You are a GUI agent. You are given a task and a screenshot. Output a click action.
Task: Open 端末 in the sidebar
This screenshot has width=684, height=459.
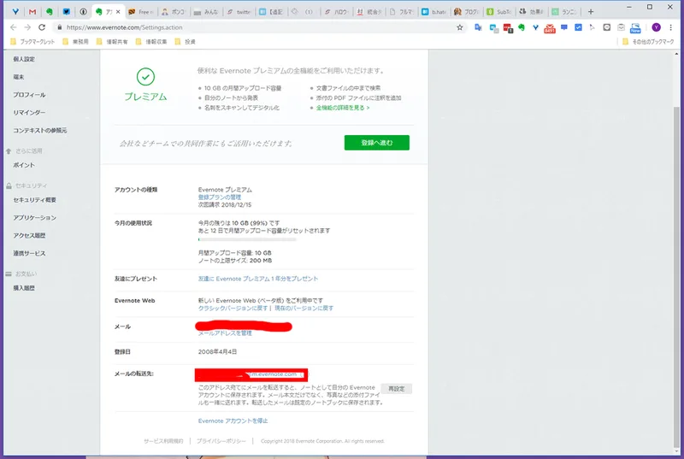point(19,77)
